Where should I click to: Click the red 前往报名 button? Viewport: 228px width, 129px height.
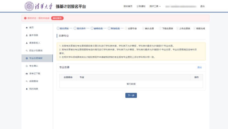pos(57,18)
